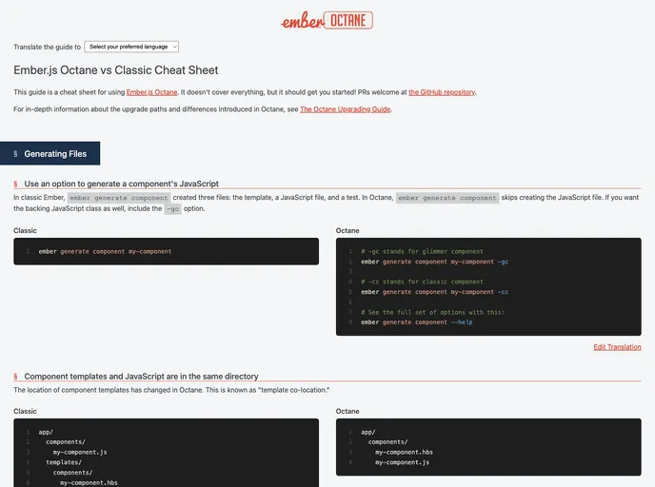Image resolution: width=655 pixels, height=487 pixels.
Task: Click the section anchor next to Generating Files
Action: pos(15,154)
